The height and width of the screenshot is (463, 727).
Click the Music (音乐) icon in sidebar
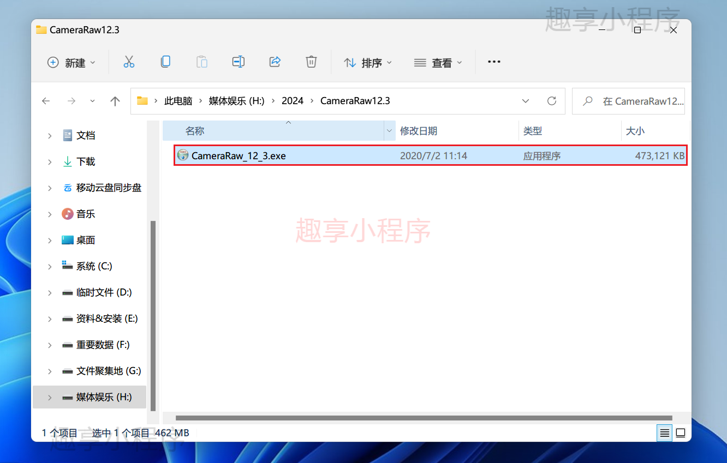68,214
